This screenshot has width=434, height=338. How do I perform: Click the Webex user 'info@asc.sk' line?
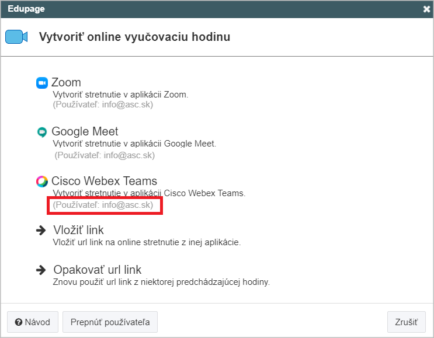103,205
